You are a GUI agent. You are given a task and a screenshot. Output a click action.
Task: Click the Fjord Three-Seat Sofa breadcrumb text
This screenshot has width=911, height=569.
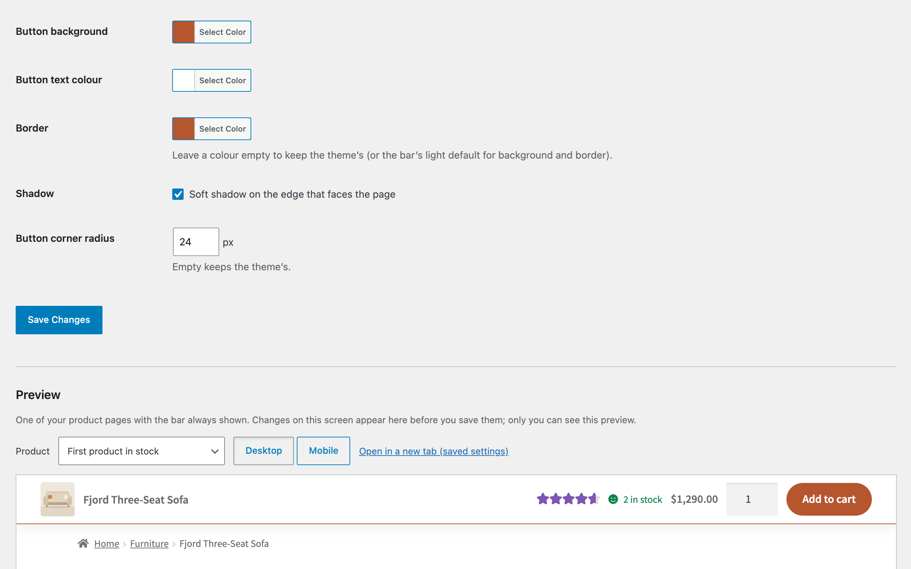224,544
